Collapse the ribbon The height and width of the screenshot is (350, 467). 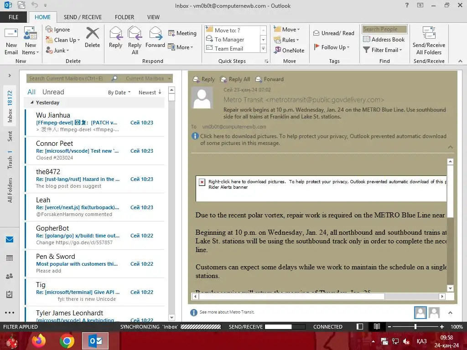click(460, 61)
